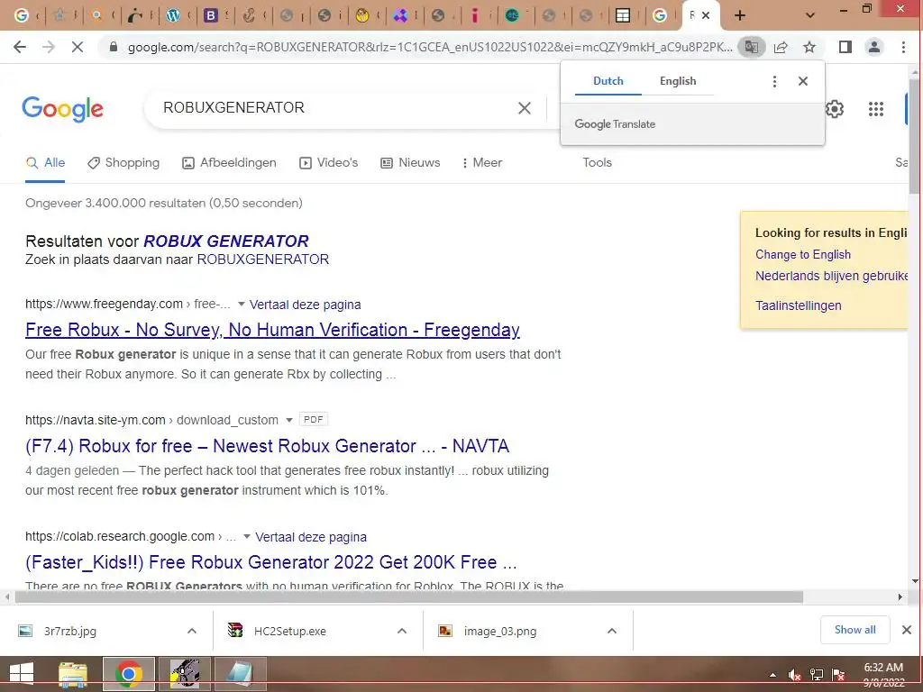Open search Tools
Image resolution: width=923 pixels, height=692 pixels.
click(x=597, y=163)
